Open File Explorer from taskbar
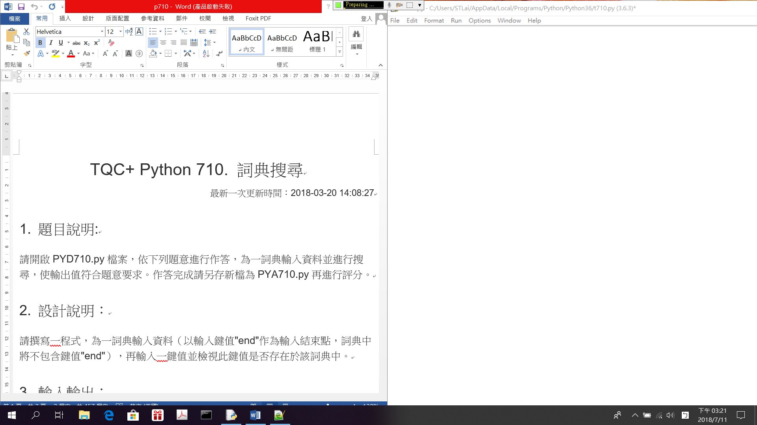757x425 pixels. 84,415
